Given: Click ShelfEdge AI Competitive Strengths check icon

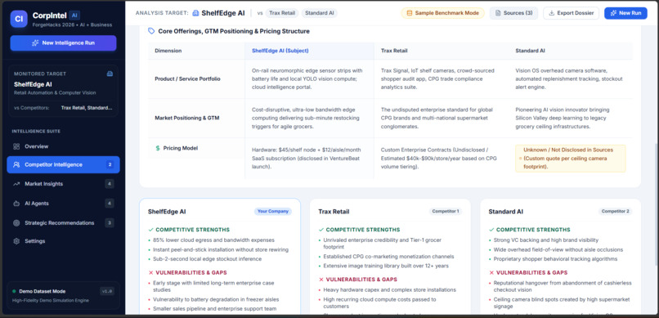Looking at the screenshot, I should [x=151, y=230].
